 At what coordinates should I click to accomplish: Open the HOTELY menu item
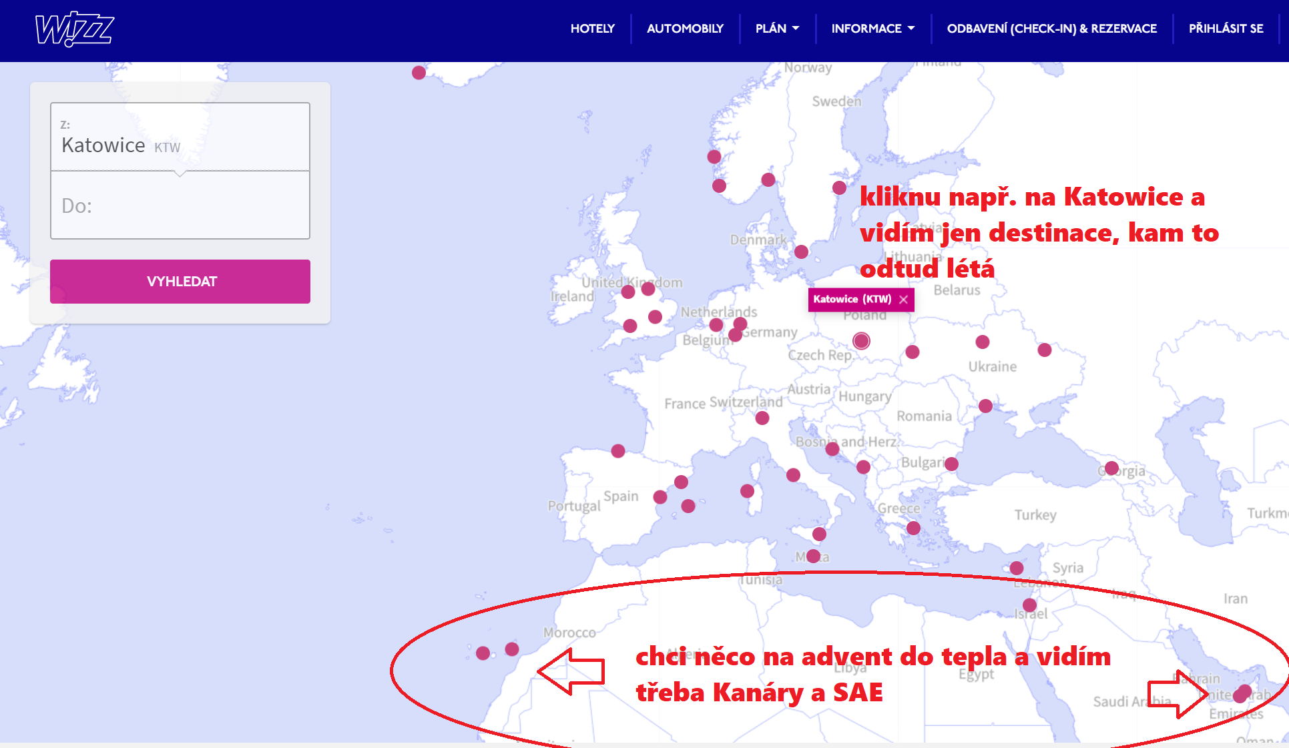pyautogui.click(x=592, y=29)
